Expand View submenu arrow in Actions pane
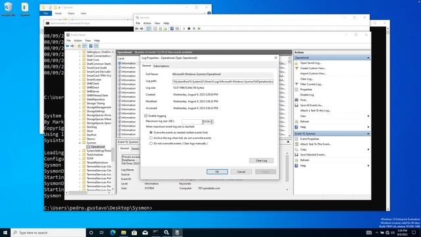 tap(368, 116)
